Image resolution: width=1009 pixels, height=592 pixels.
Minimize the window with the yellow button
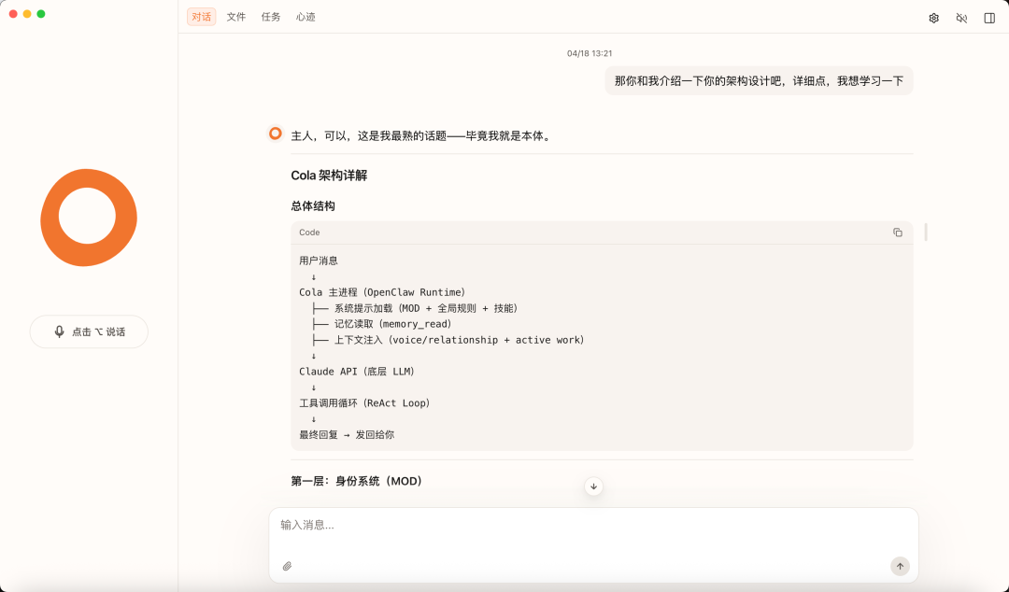(x=27, y=14)
